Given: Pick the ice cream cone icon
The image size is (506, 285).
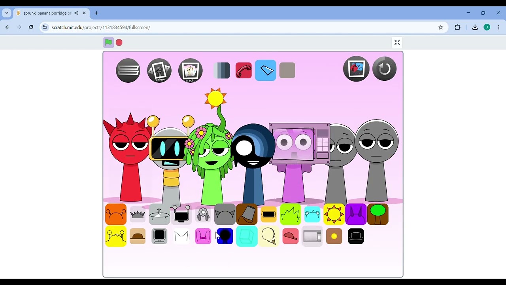Looking at the screenshot, I should [x=269, y=236].
